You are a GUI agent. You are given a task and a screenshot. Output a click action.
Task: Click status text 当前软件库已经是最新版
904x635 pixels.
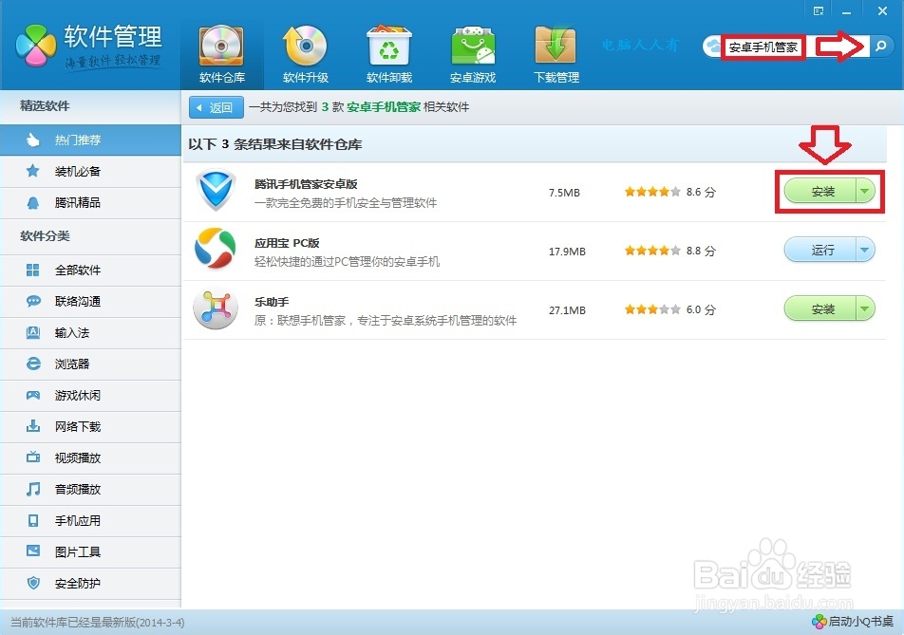coord(98,623)
